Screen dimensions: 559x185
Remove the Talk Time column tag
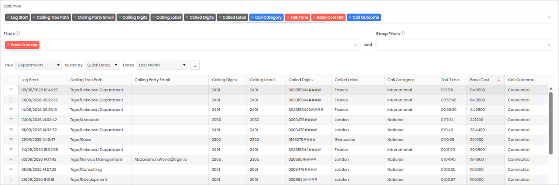point(288,17)
